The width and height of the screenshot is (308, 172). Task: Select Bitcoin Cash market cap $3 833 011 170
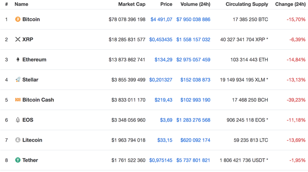click(x=129, y=100)
